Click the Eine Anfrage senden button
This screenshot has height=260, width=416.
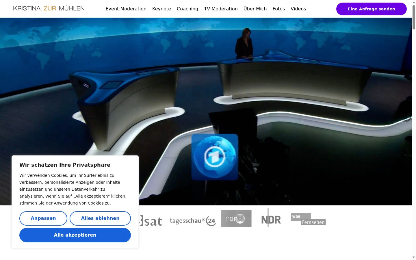point(372,9)
